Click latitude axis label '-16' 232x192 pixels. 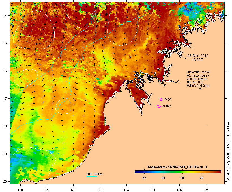[x=4, y=71]
